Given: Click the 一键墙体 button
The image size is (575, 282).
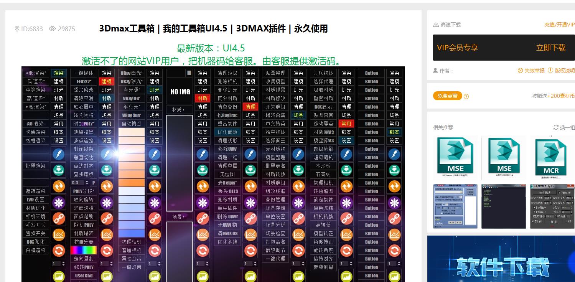Looking at the screenshot, I should tap(84, 73).
